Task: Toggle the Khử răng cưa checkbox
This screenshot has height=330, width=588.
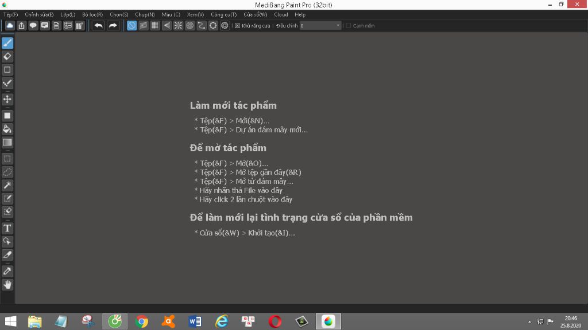Action: [237, 26]
